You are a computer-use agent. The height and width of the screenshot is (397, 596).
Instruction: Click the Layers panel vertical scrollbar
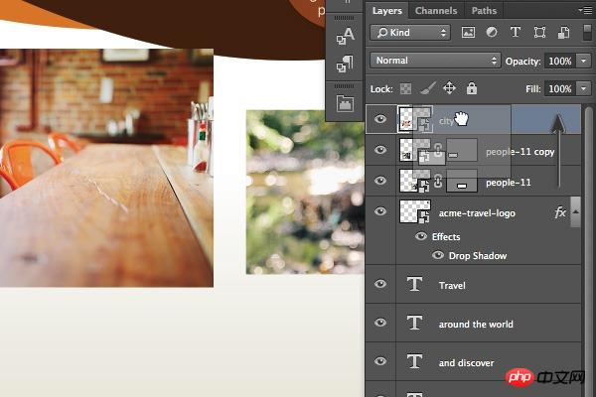[x=588, y=251]
